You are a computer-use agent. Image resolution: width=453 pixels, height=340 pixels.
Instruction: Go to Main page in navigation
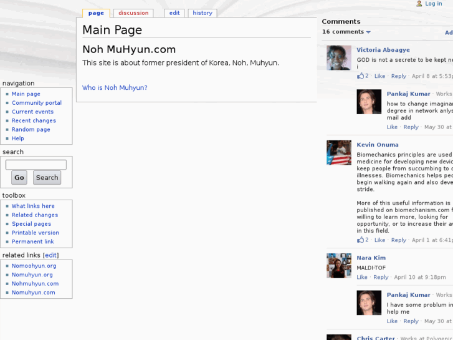tap(26, 94)
